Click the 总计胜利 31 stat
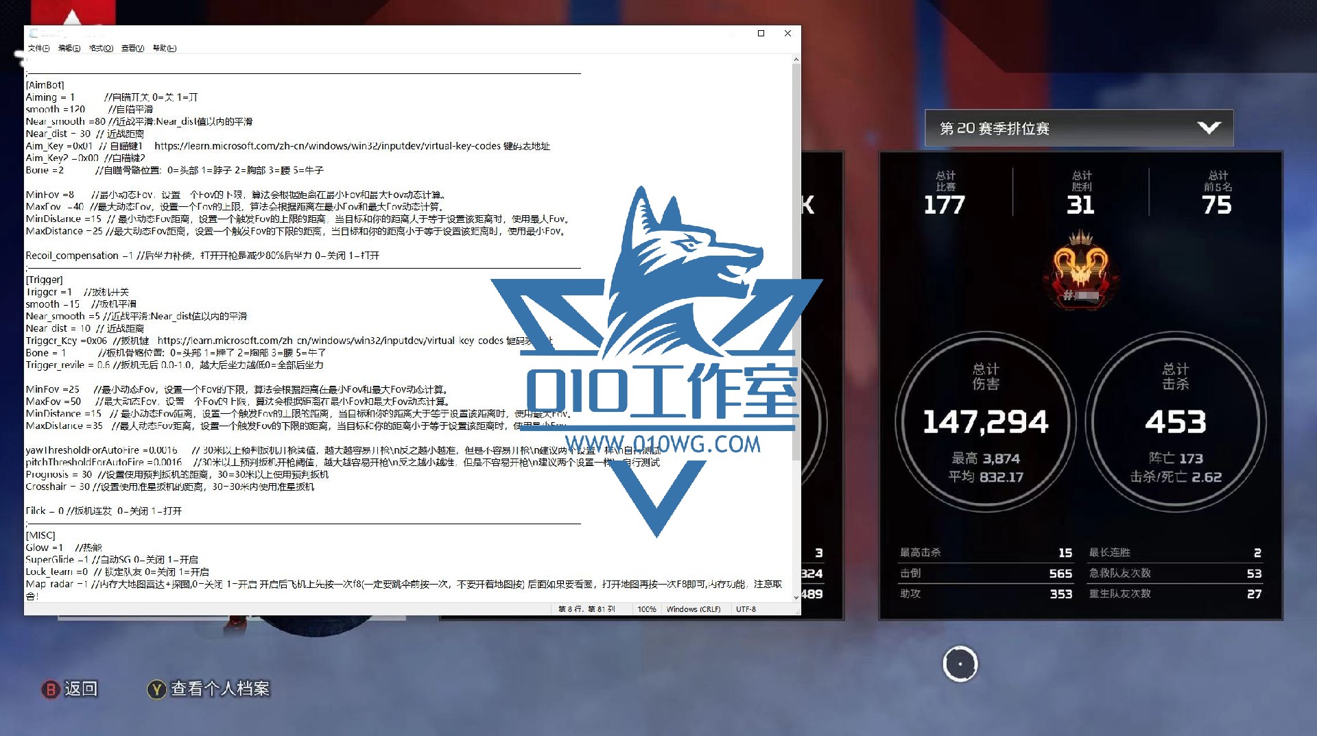Image resolution: width=1317 pixels, height=736 pixels. coord(1081,193)
